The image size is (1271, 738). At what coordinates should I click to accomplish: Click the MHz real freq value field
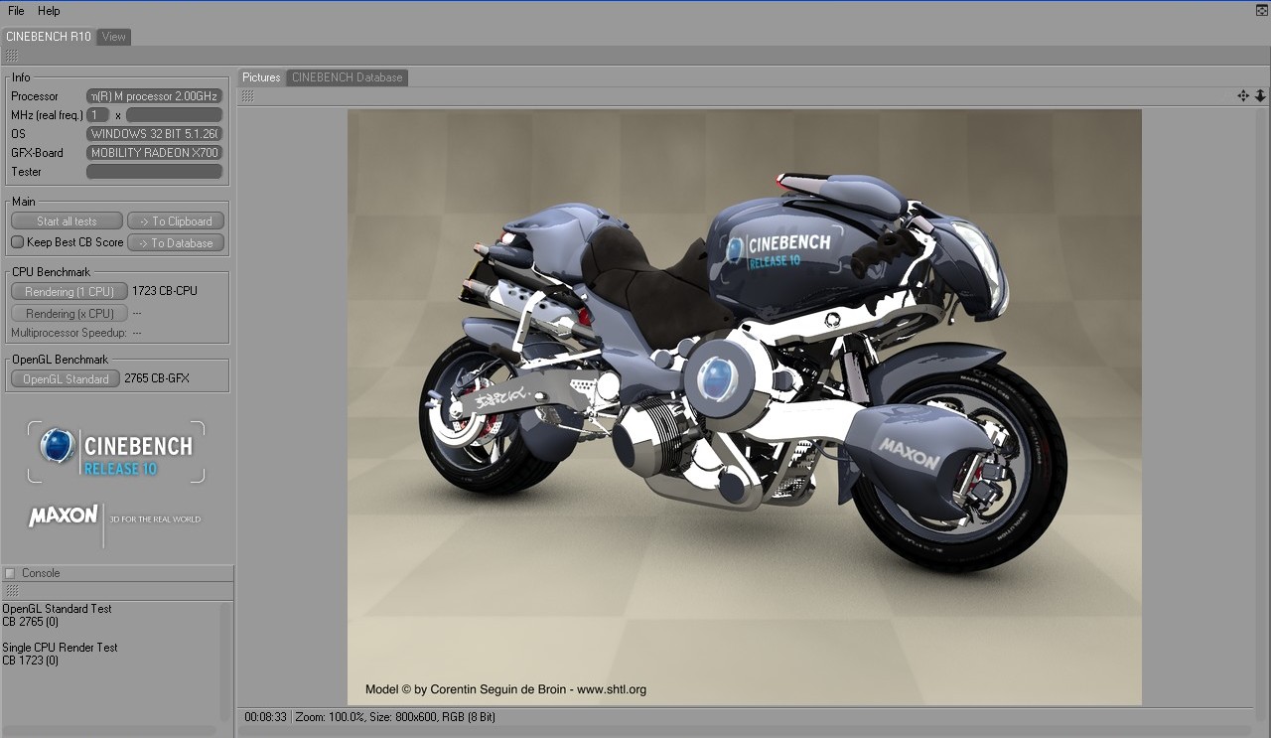point(98,115)
